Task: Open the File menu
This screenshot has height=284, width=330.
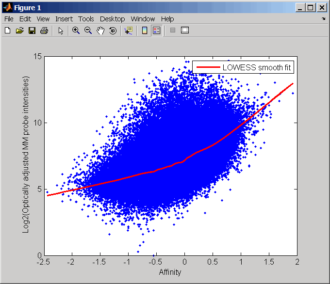Action: pos(9,19)
